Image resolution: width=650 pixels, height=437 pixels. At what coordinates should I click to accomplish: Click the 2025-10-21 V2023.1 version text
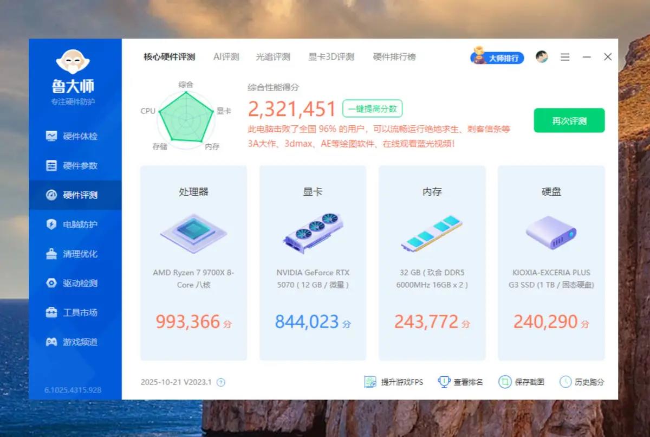176,382
